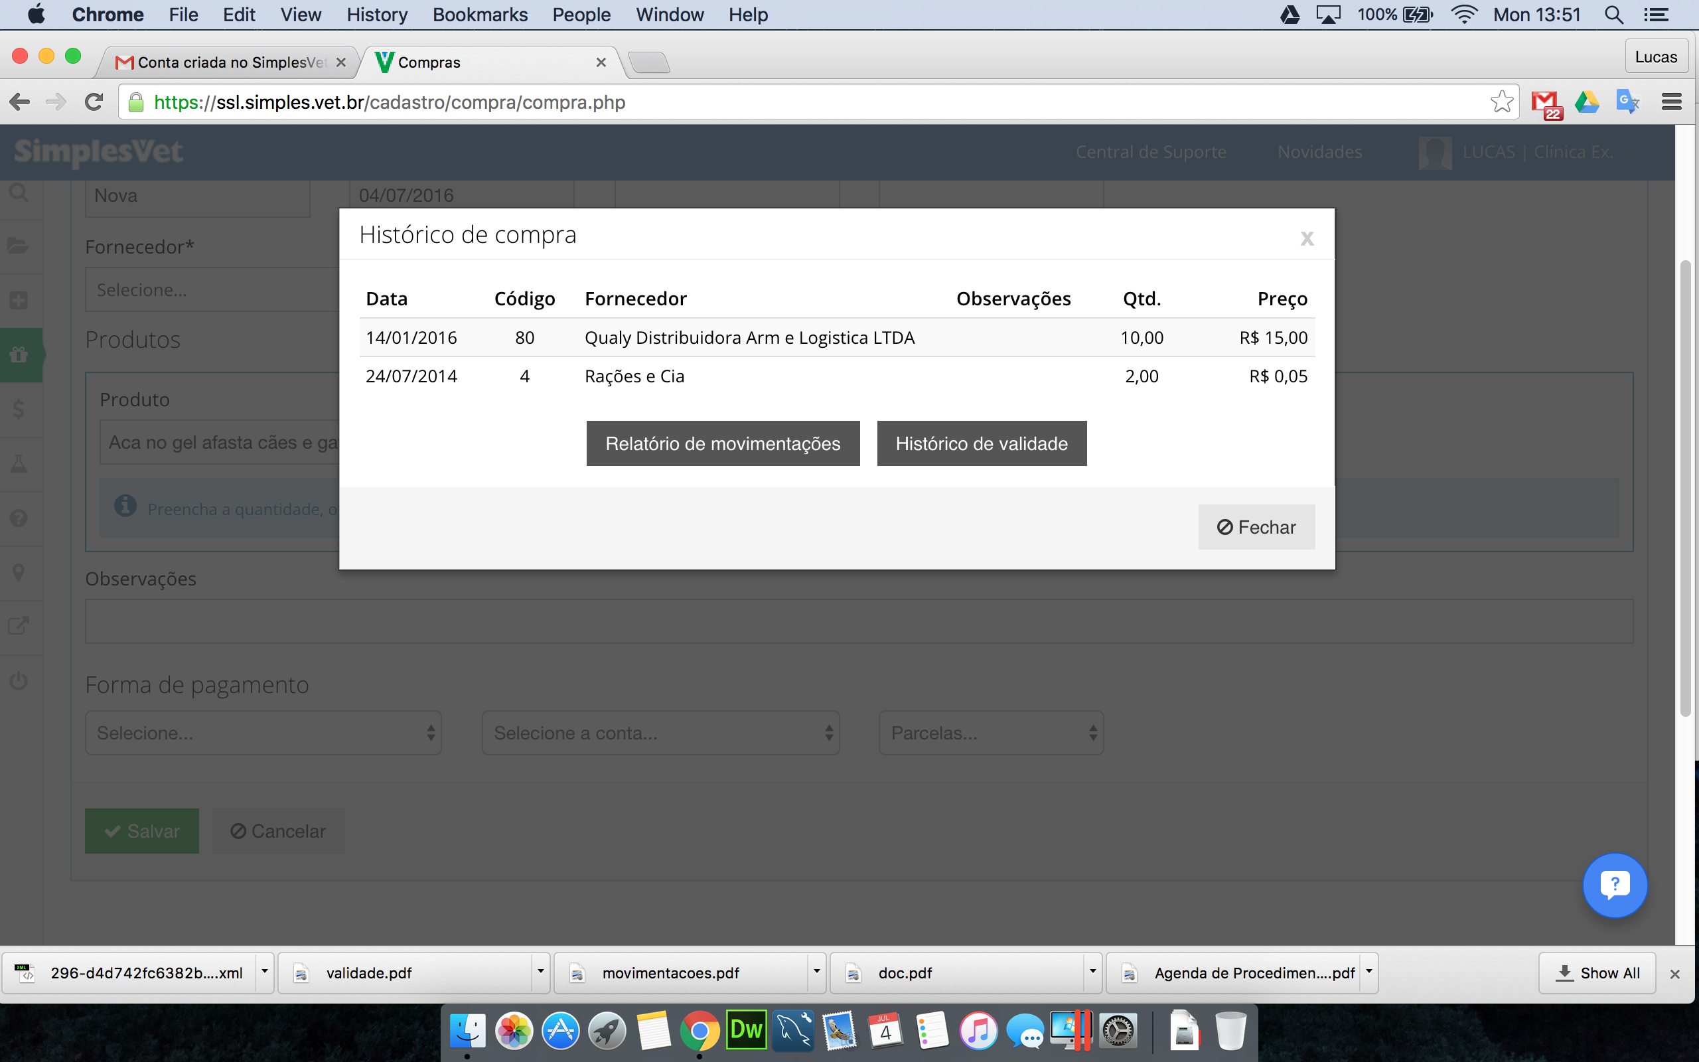Click the page vertical scrollbar
Image resolution: width=1699 pixels, height=1062 pixels.
click(1686, 489)
